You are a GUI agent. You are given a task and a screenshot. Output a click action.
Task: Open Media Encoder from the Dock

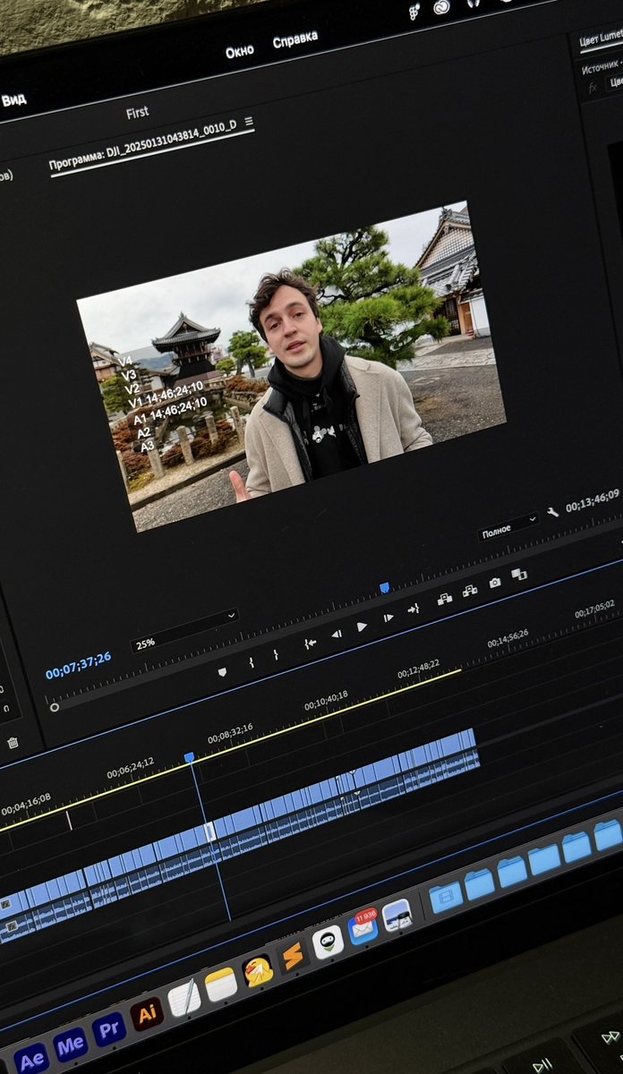point(70,1044)
